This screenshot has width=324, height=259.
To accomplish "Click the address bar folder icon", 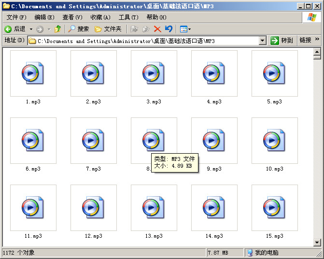I will [32, 41].
